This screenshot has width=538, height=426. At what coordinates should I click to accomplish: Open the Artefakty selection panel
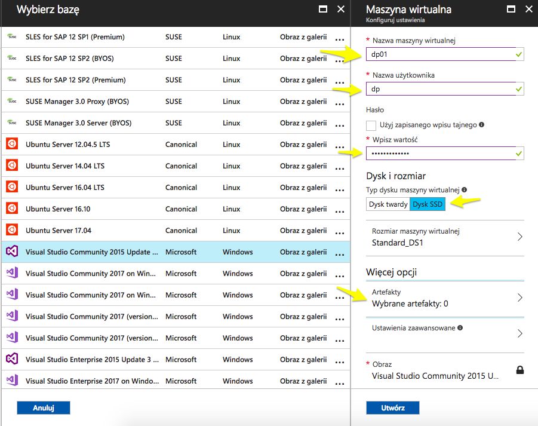[445, 298]
